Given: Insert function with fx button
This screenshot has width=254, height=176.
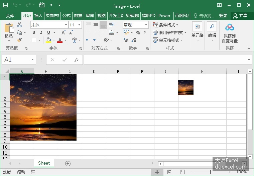Looking at the screenshot, I should point(77,60).
